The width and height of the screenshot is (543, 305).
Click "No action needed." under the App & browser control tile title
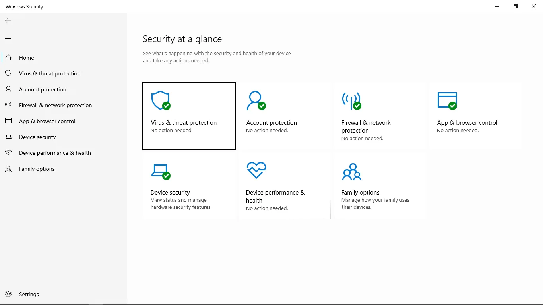point(458,131)
